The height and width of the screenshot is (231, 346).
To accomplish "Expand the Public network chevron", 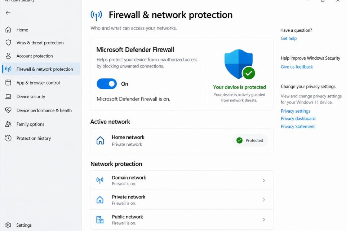I will pyautogui.click(x=263, y=219).
